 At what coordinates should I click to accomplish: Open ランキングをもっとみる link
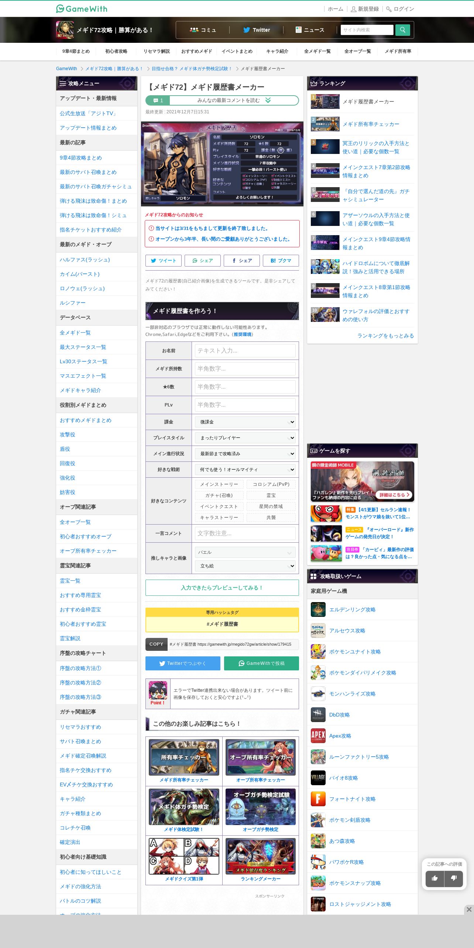pos(385,336)
